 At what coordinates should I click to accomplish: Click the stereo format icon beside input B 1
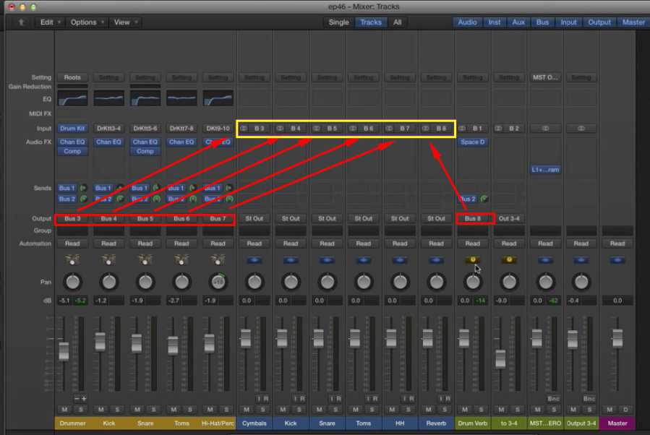462,129
